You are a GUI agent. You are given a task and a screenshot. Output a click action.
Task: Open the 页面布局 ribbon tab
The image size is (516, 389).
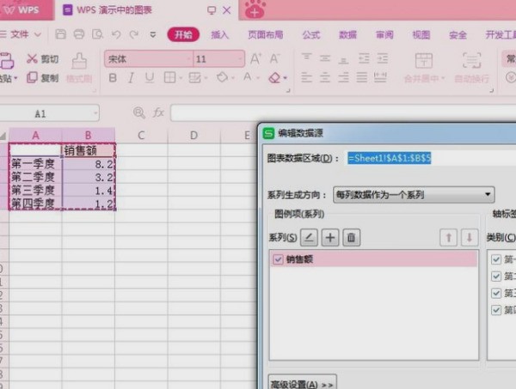(266, 35)
